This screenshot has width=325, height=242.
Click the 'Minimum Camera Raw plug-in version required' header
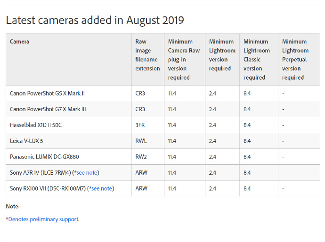tap(184, 59)
